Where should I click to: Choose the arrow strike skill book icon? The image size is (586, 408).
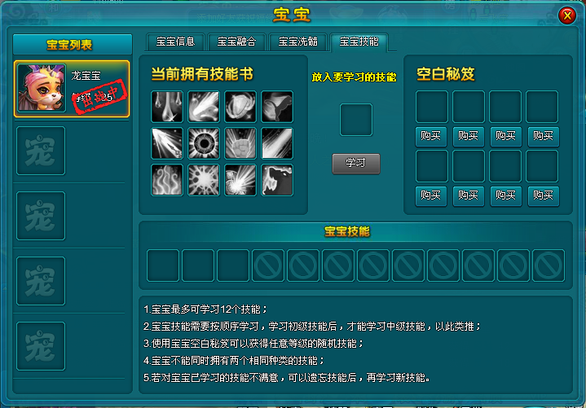pyautogui.click(x=167, y=143)
